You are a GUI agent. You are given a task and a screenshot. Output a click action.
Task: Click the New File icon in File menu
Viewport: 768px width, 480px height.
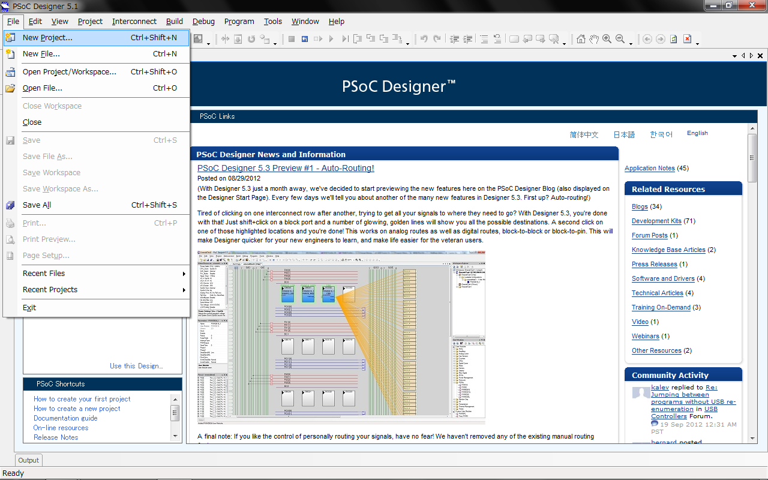point(10,54)
